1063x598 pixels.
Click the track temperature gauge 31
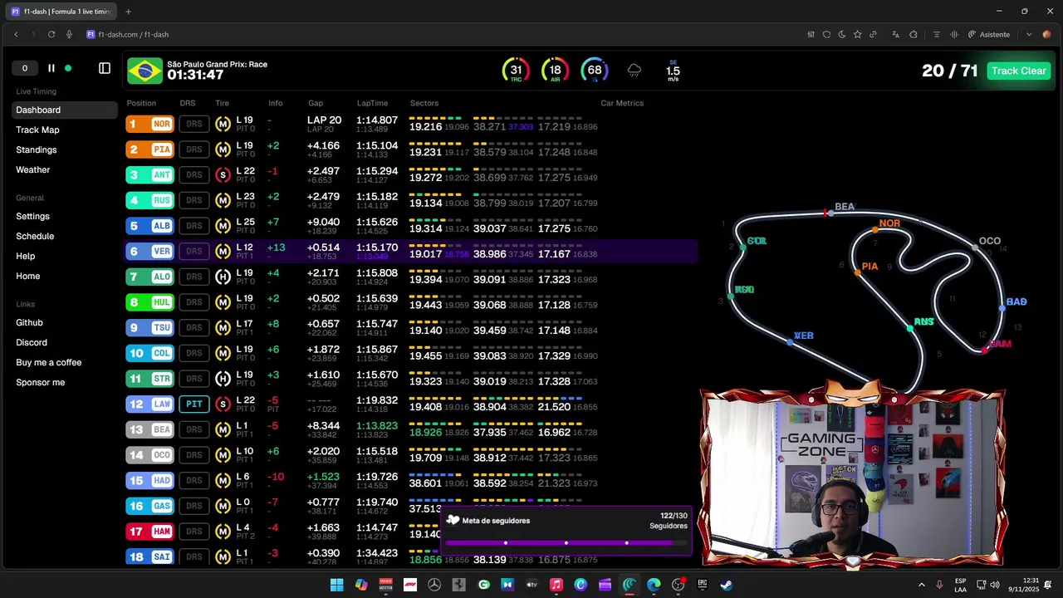516,71
